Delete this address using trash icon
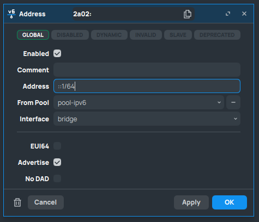The height and width of the screenshot is (222, 259). (17, 202)
